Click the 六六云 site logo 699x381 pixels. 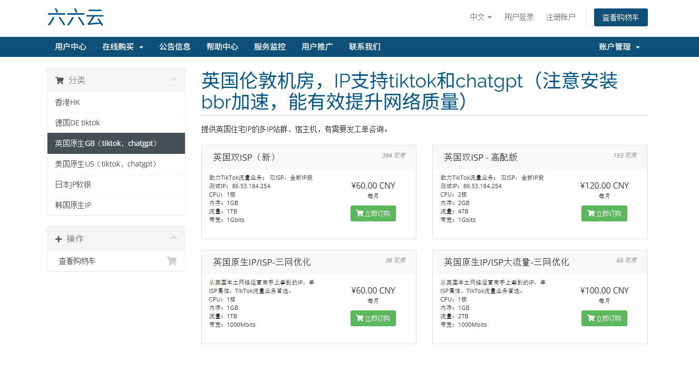(x=75, y=17)
